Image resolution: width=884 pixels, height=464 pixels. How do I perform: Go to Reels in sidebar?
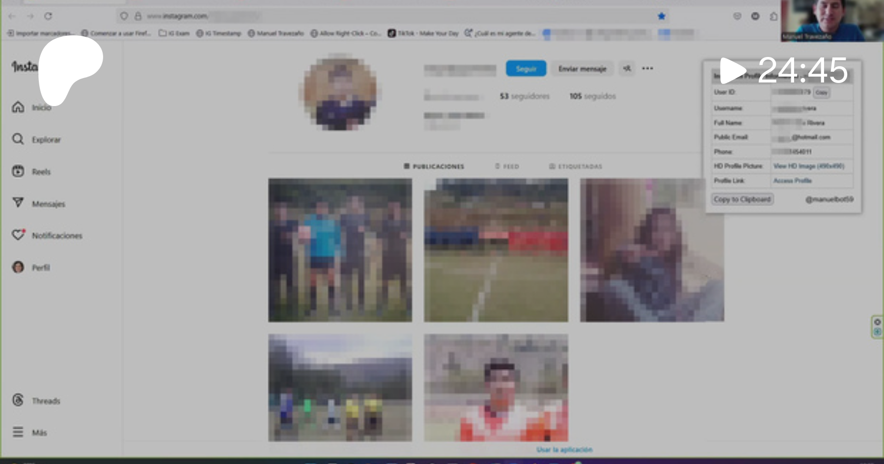(18, 171)
